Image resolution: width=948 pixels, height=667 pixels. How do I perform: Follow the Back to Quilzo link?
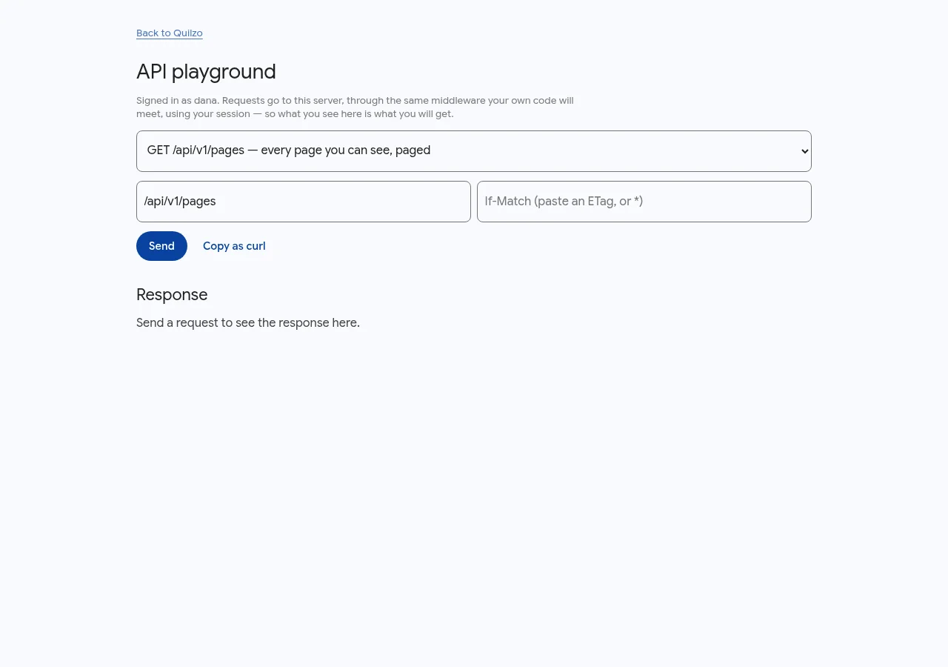tap(170, 33)
